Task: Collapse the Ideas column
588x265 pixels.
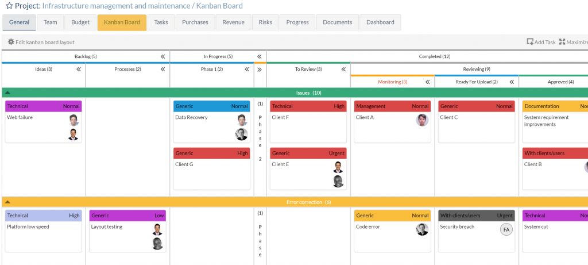Action: click(x=79, y=69)
